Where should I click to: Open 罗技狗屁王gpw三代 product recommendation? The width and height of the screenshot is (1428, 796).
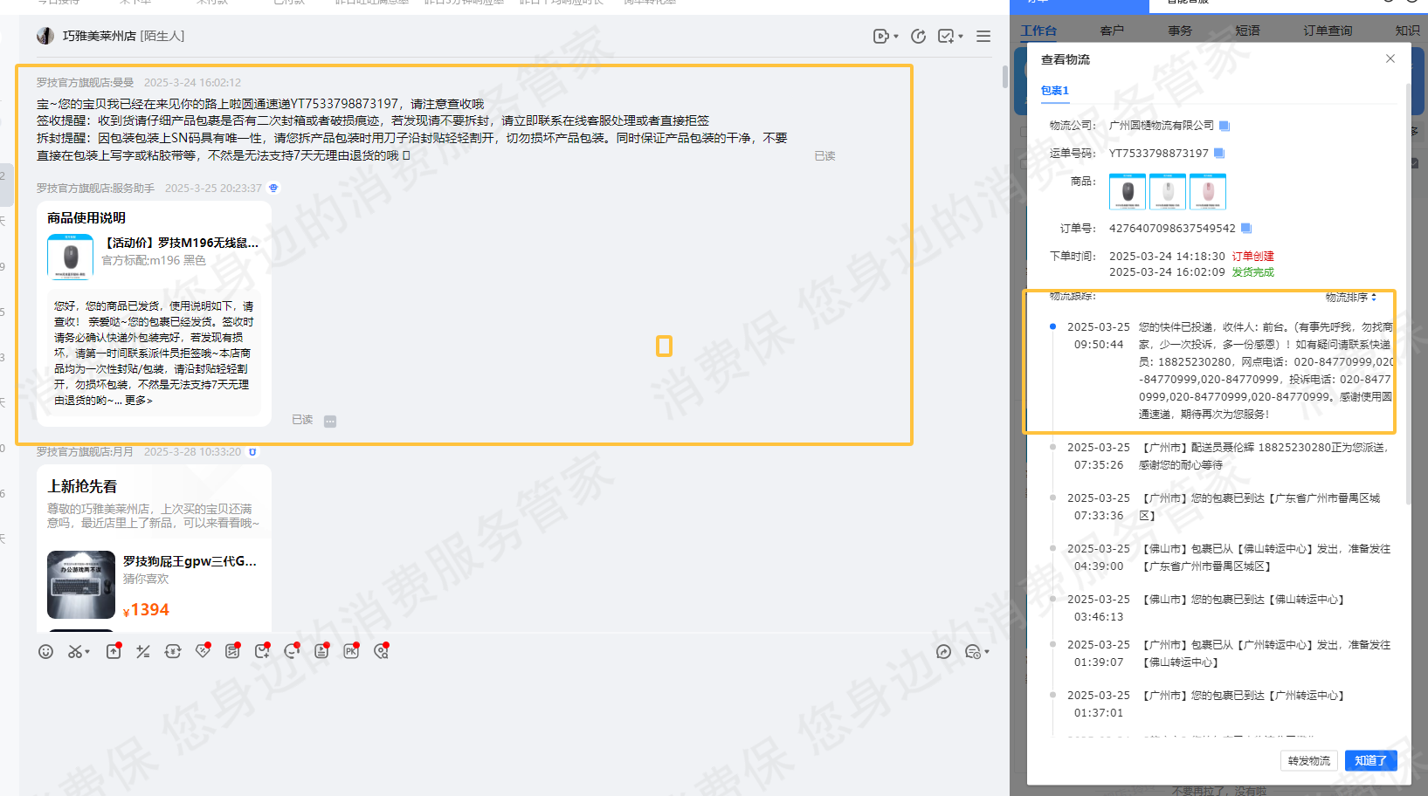(x=190, y=561)
